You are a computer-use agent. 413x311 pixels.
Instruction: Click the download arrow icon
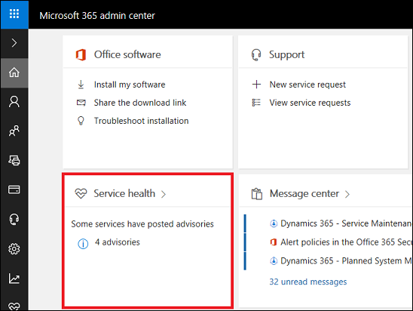(81, 85)
